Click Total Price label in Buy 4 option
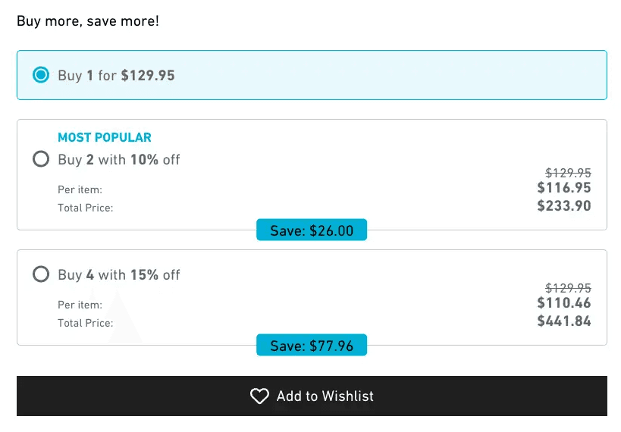621x432 pixels. (x=86, y=323)
